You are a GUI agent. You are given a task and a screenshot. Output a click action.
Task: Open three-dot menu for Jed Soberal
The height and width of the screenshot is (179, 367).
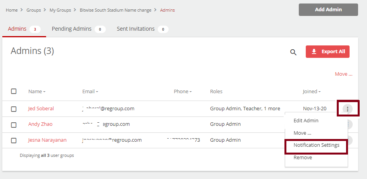tap(348, 109)
